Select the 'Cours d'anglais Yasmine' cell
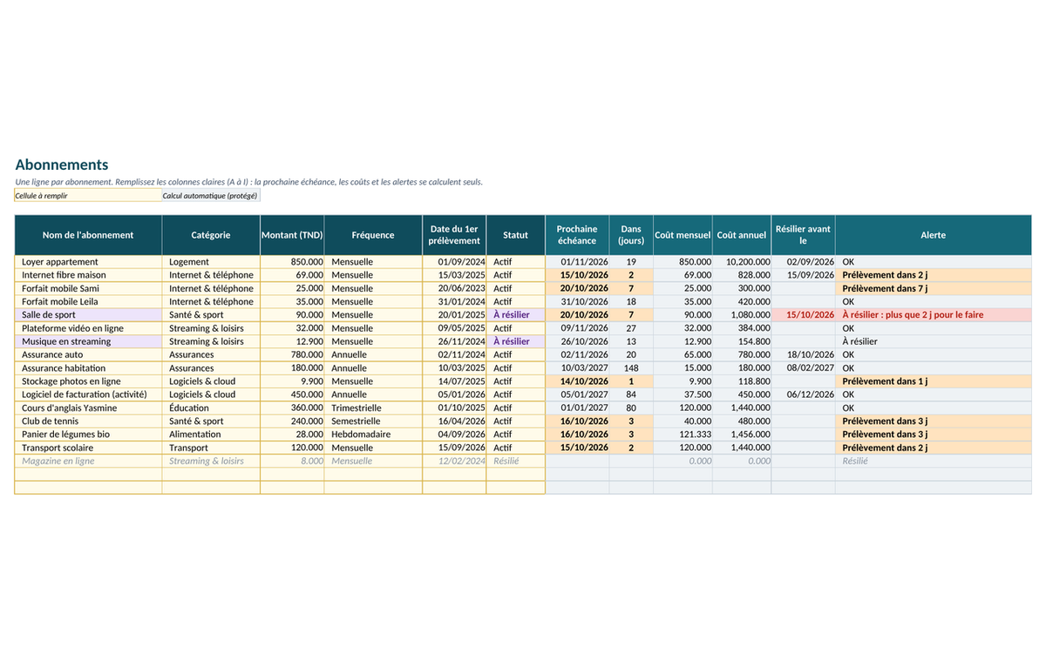This screenshot has height=653, width=1046. point(88,408)
